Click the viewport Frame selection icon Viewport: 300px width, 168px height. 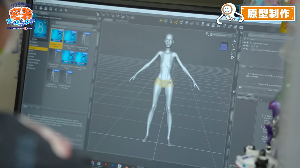tap(233, 53)
